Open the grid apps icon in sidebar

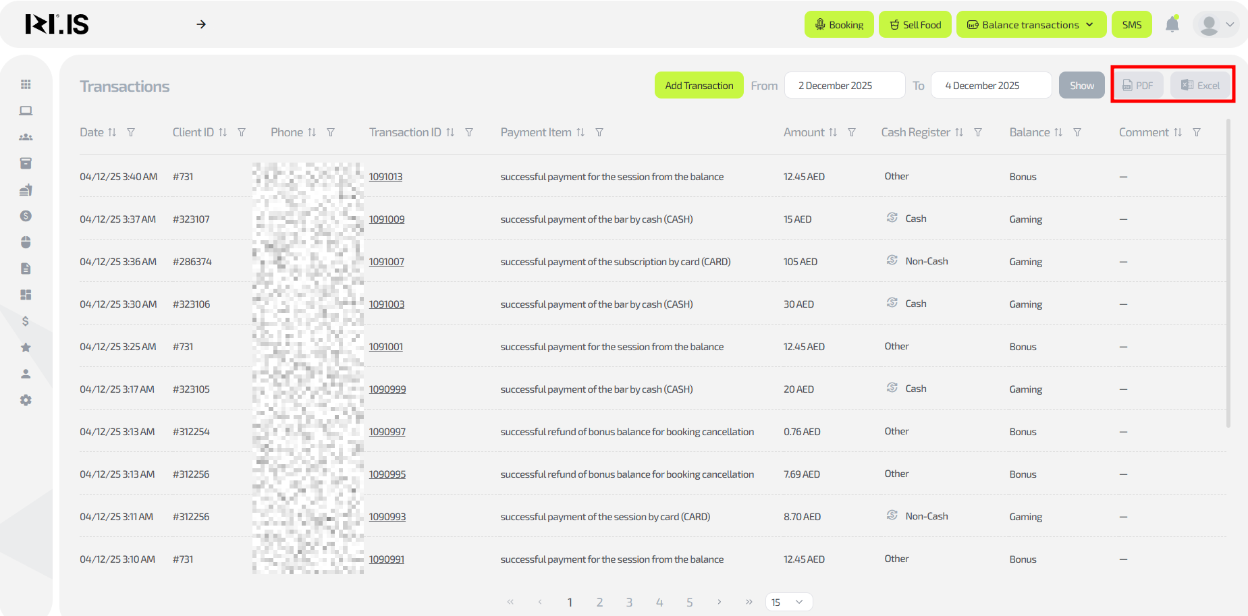point(26,84)
